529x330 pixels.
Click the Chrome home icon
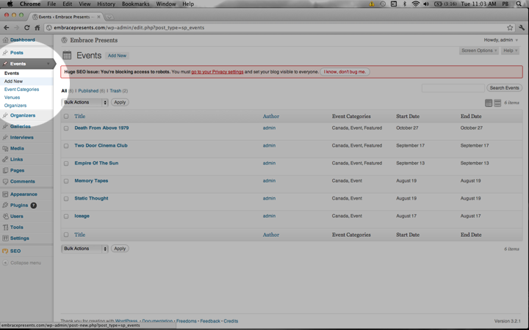click(x=37, y=28)
